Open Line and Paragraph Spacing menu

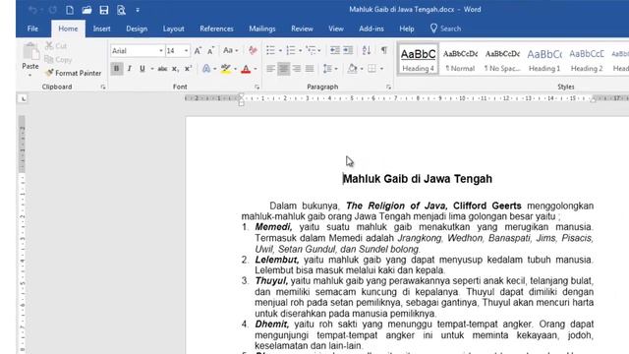tap(330, 69)
